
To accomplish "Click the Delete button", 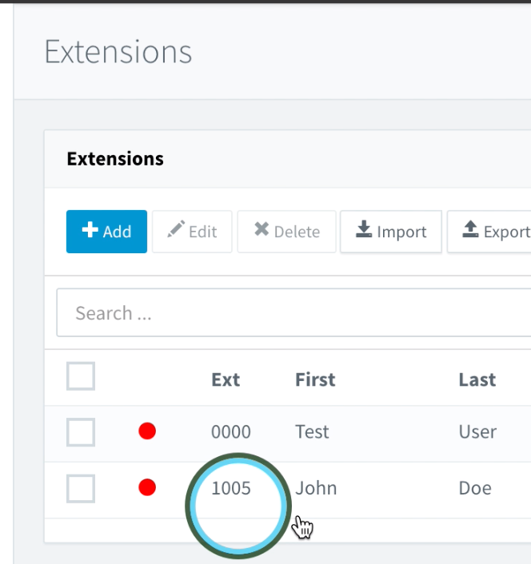I will point(286,232).
